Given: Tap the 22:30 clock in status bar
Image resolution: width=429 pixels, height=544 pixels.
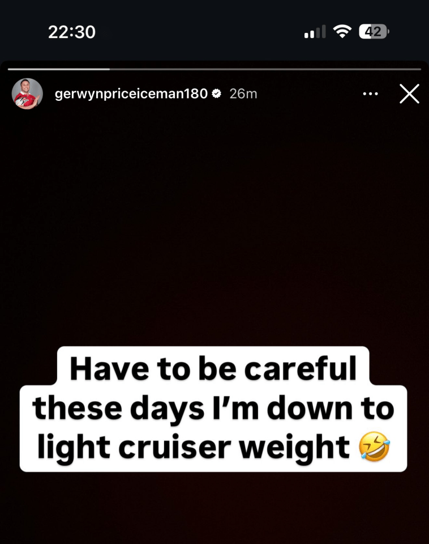Looking at the screenshot, I should click(72, 32).
